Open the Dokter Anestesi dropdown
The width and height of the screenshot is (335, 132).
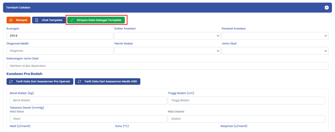[167, 35]
